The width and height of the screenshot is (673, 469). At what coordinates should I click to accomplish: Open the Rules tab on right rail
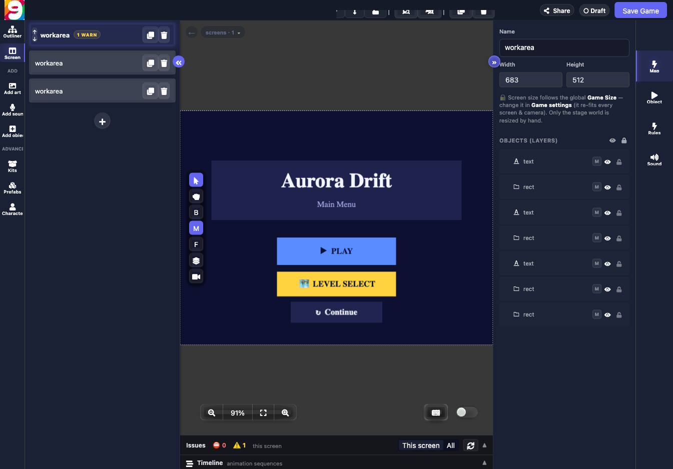[654, 128]
